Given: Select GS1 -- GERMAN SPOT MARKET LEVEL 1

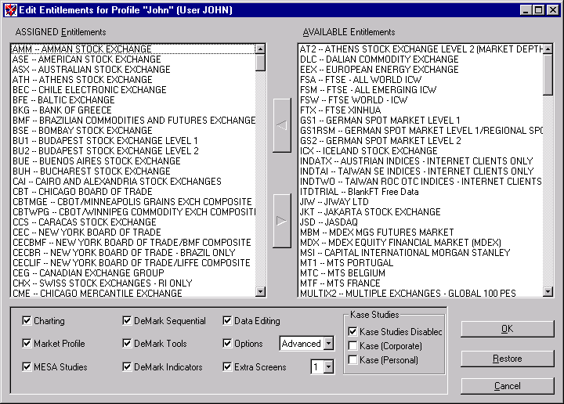Looking at the screenshot, I should point(421,120).
